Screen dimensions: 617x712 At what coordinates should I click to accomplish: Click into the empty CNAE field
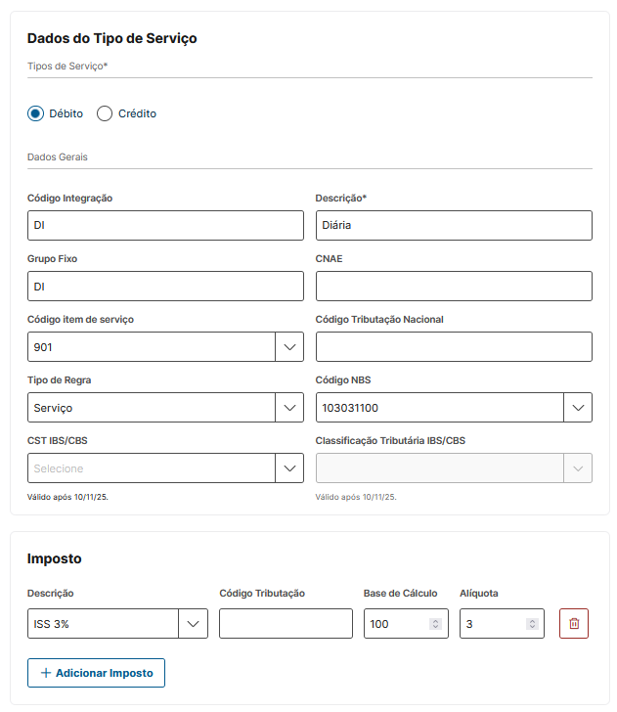click(x=454, y=287)
